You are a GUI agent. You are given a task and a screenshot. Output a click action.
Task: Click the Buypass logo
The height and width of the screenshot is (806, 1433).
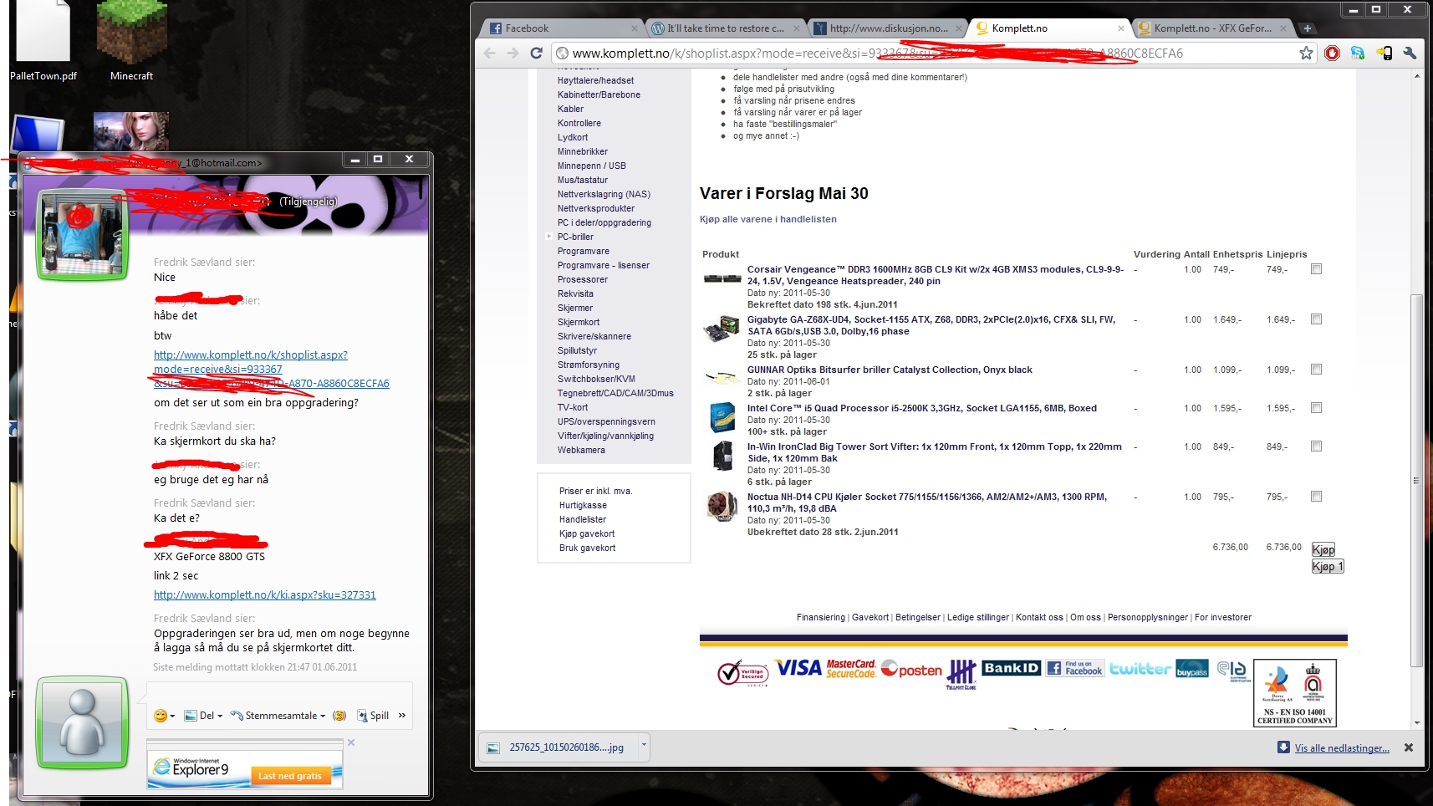click(x=1191, y=669)
